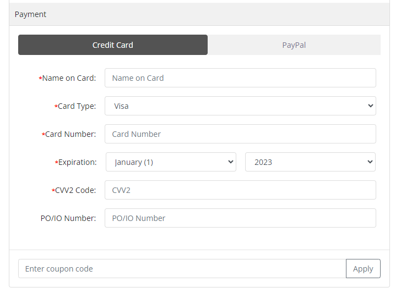Open the Card Type dropdown showing Visa
The image size is (401, 293).
click(240, 106)
